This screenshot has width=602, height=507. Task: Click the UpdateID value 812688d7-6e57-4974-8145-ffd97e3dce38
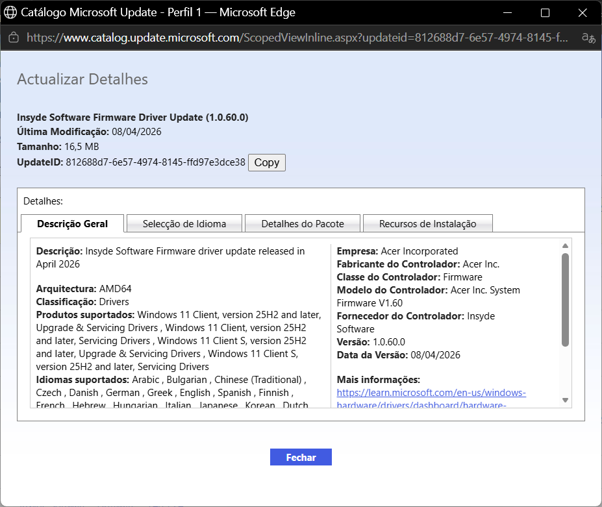pos(155,162)
